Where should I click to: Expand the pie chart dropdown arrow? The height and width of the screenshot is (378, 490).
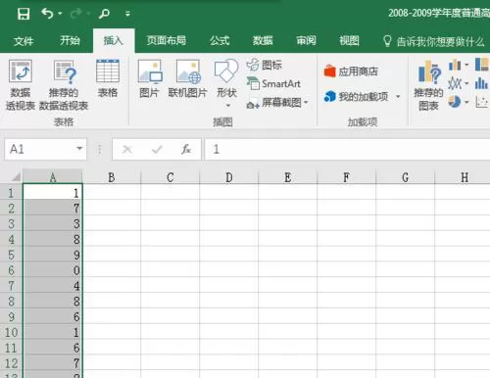pos(466,102)
